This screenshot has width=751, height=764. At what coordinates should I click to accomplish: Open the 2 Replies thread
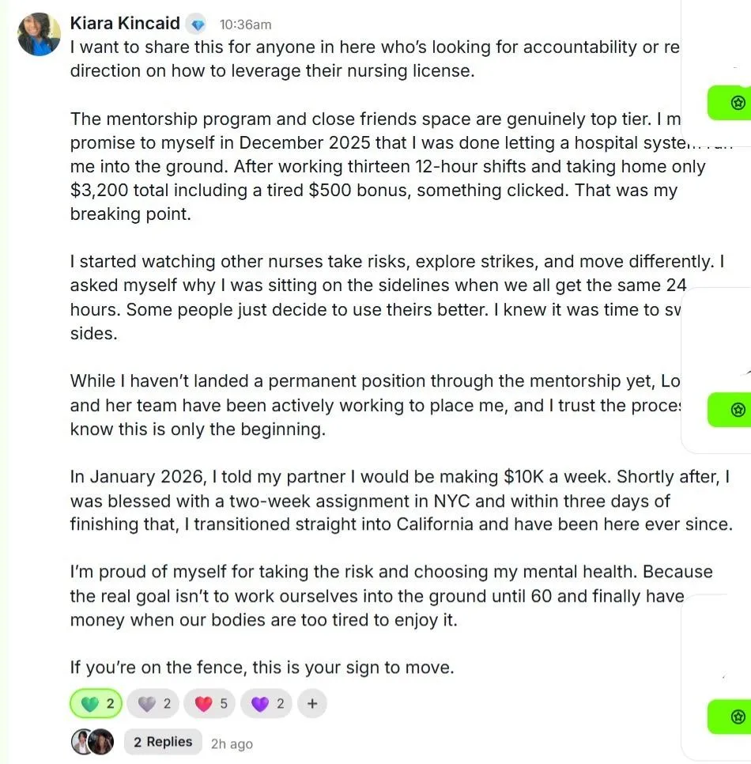(163, 742)
